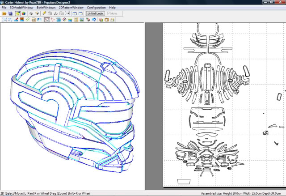This screenshot has height=196, width=286.
Task: Open the Configuration menu
Action: (96, 8)
